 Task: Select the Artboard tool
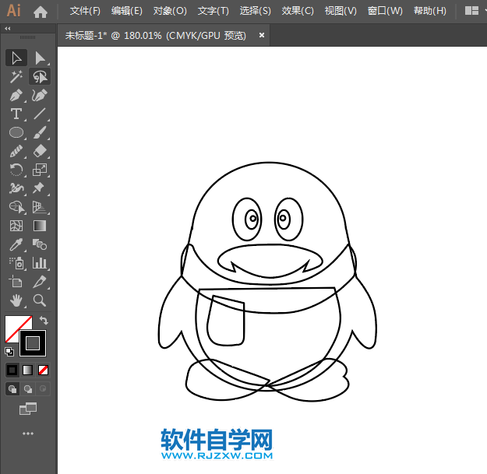[x=16, y=282]
